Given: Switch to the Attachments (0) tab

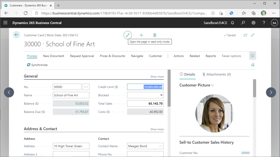Looking at the screenshot, I should [x=217, y=74].
